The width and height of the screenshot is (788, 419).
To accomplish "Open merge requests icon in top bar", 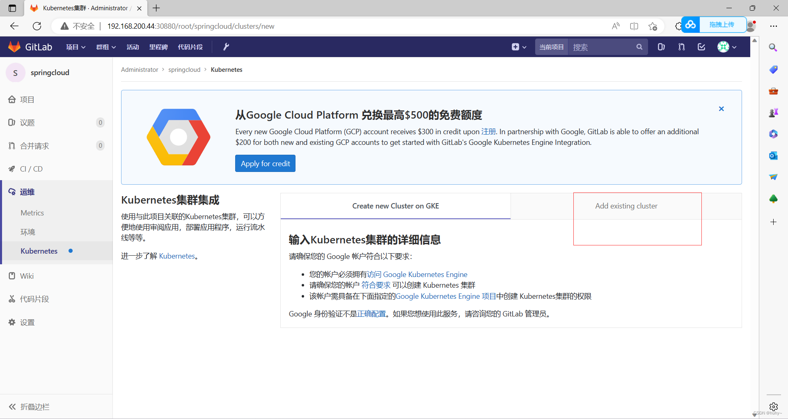I will (681, 47).
